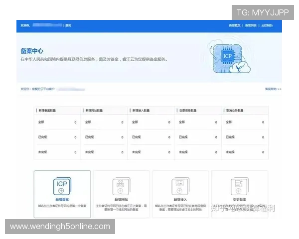
Task: Click 未完成 row under 新增备案数量
Action: coord(57,152)
